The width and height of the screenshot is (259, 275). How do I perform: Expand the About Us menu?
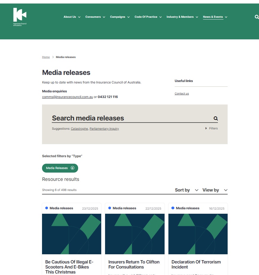[x=72, y=17]
